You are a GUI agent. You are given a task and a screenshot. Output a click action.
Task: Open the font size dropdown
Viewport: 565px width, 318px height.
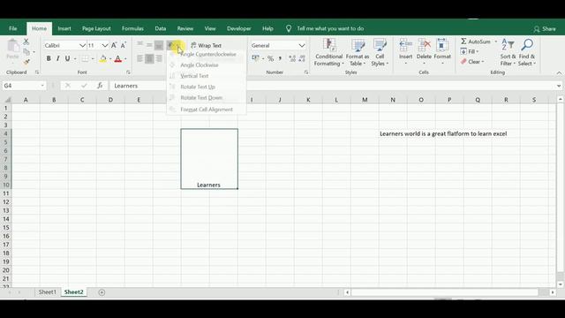pos(105,45)
